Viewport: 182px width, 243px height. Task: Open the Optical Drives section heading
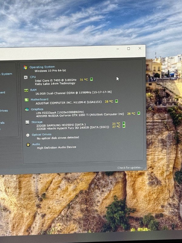42,135
